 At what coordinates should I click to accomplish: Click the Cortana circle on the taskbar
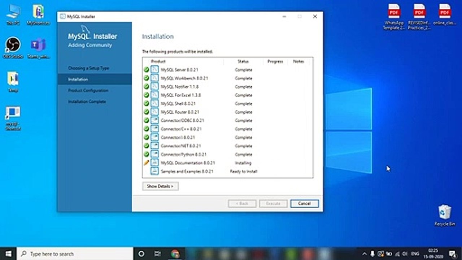pos(141,253)
